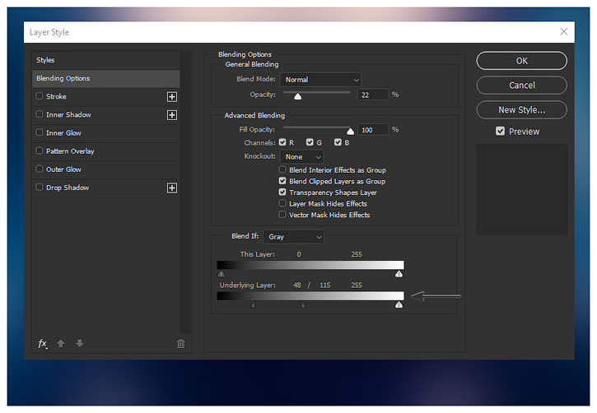The height and width of the screenshot is (413, 597).
Task: Open the Blend Mode dropdown
Action: (x=320, y=80)
